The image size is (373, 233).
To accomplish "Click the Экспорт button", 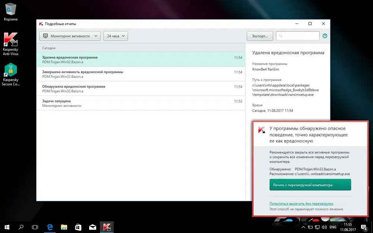I will pos(260,36).
